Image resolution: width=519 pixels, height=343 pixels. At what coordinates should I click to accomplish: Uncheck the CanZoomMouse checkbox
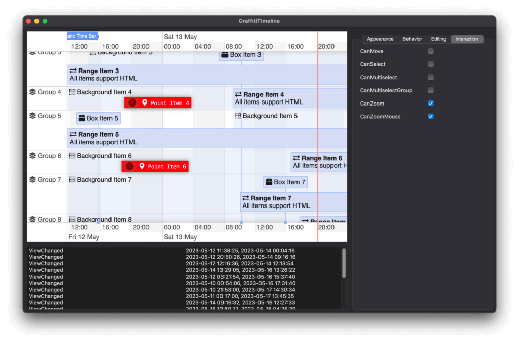(x=431, y=116)
